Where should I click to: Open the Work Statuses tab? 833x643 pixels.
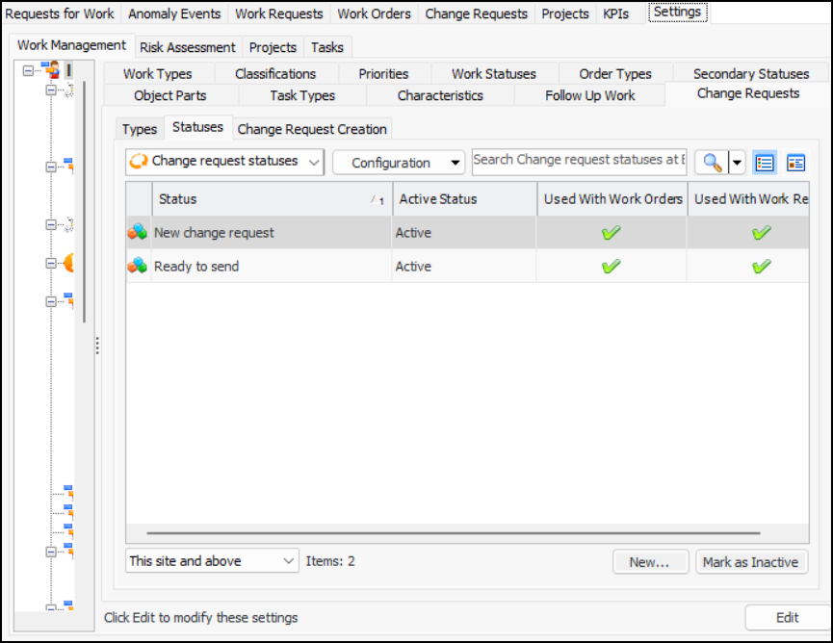pyautogui.click(x=494, y=74)
